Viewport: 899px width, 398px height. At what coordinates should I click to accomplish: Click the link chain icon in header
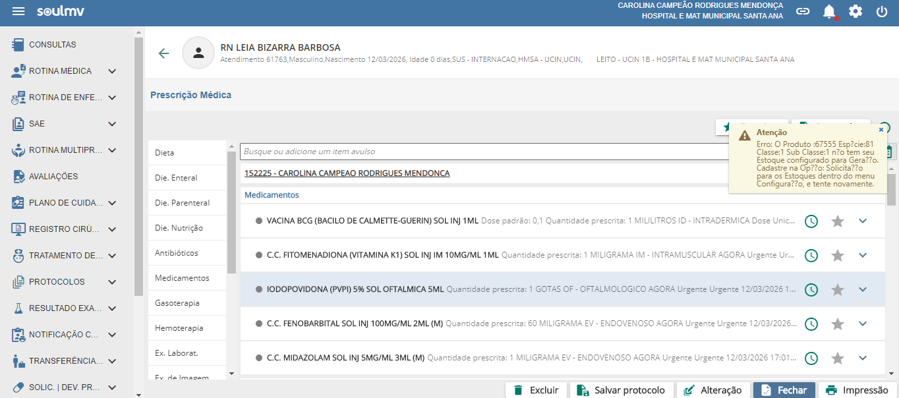[803, 12]
